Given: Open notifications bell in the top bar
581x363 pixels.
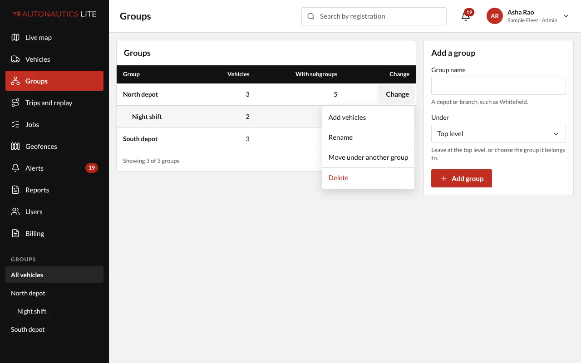Looking at the screenshot, I should pyautogui.click(x=466, y=16).
